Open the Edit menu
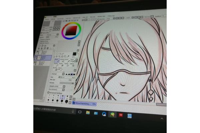This screenshot has height=133, width=200. click(x=53, y=19)
